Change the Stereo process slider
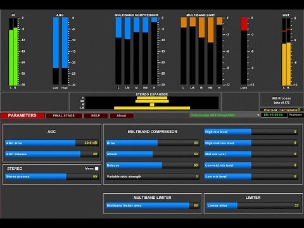Screen dimensions: 304x228 (52, 177)
